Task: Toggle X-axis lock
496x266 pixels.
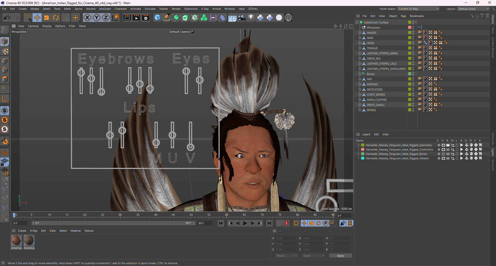Action: coord(87,18)
